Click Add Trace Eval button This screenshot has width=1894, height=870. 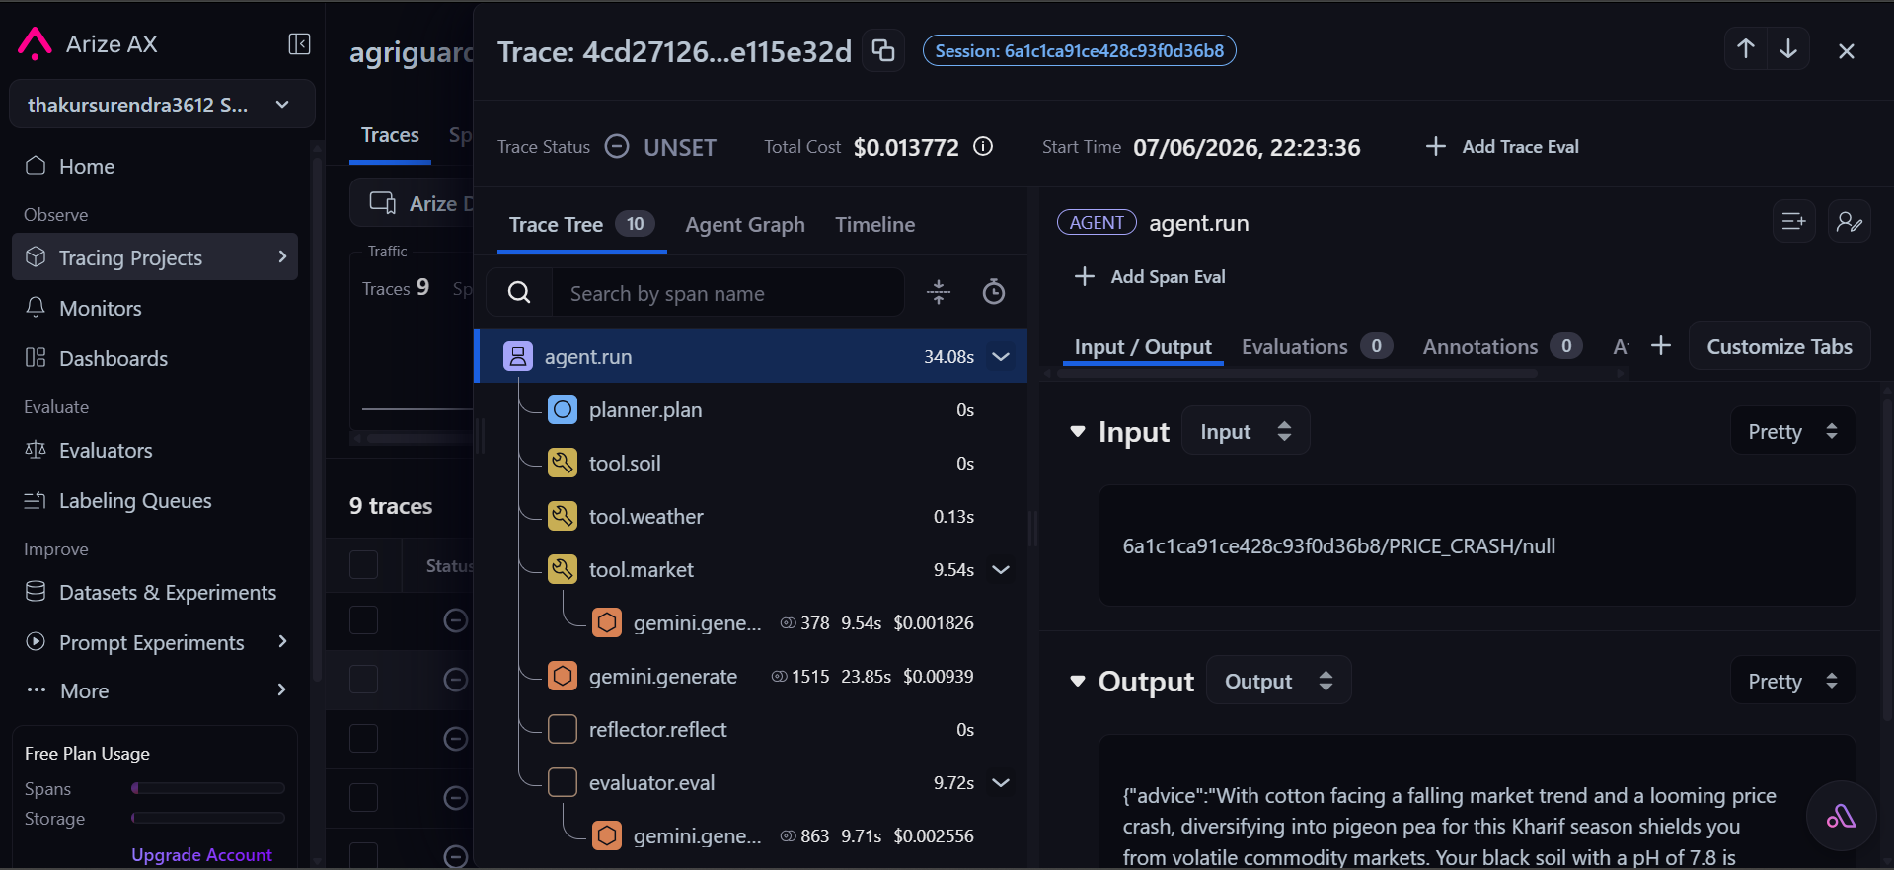[1502, 146]
